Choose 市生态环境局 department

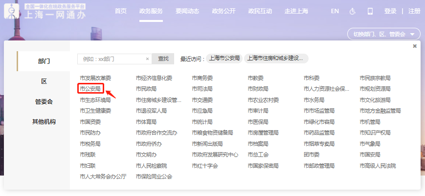[x=95, y=100]
